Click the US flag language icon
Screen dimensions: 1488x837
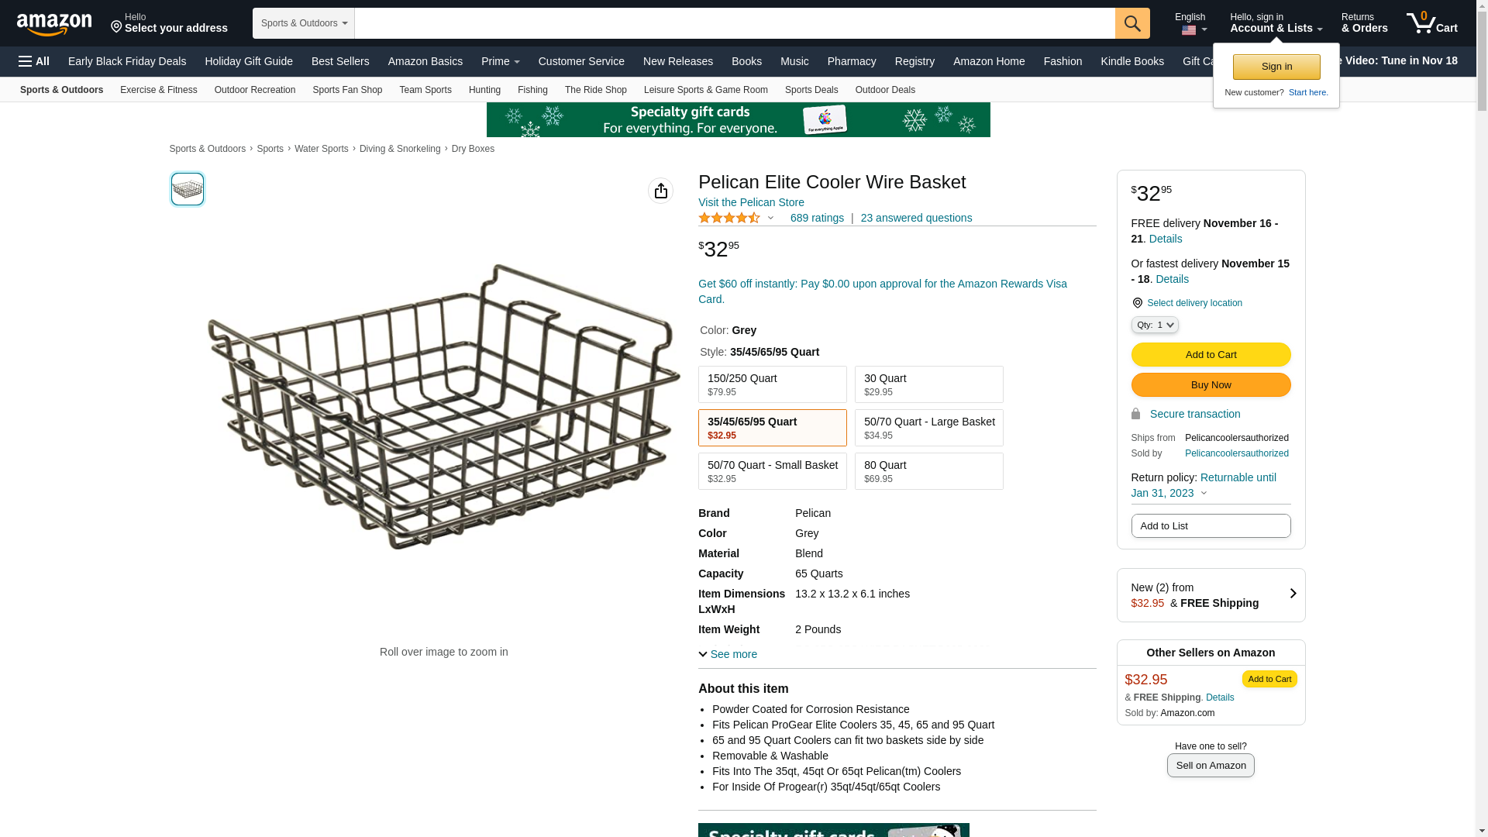[1189, 30]
